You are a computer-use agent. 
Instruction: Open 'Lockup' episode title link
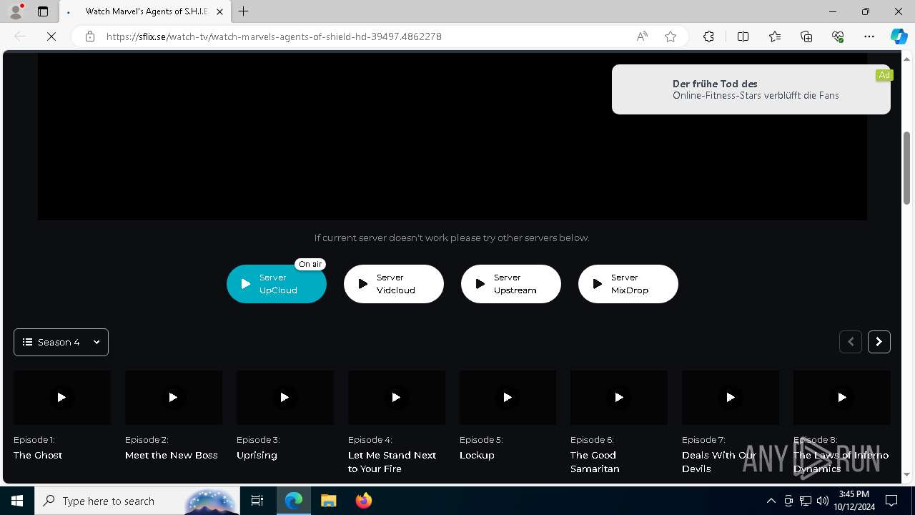point(477,455)
